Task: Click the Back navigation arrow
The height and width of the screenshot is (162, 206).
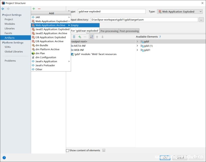Action: [3, 9]
